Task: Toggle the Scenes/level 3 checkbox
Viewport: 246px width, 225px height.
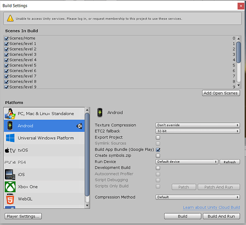Action: tap(6, 54)
